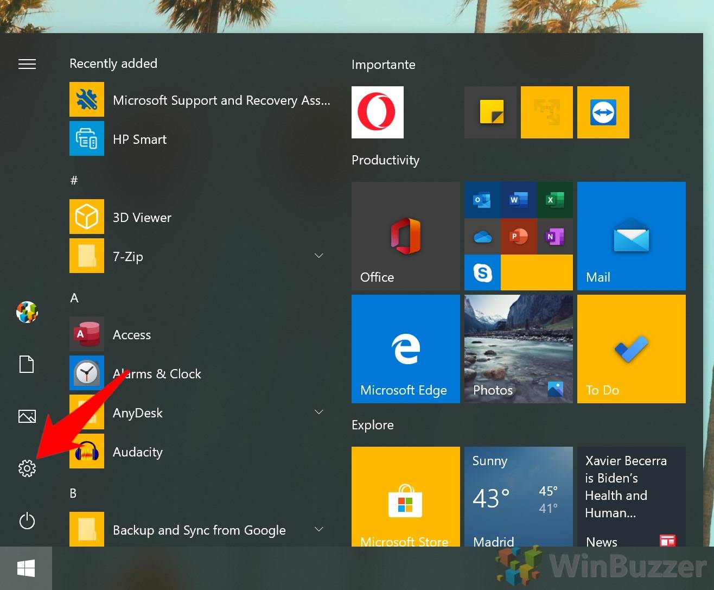Open Excel in the Office folder tile
714x590 pixels.
(x=555, y=200)
